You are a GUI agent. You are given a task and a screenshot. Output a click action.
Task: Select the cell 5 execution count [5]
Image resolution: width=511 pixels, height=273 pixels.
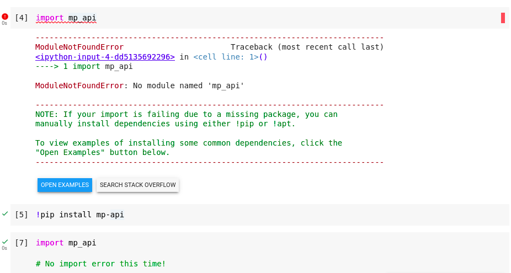tap(22, 215)
